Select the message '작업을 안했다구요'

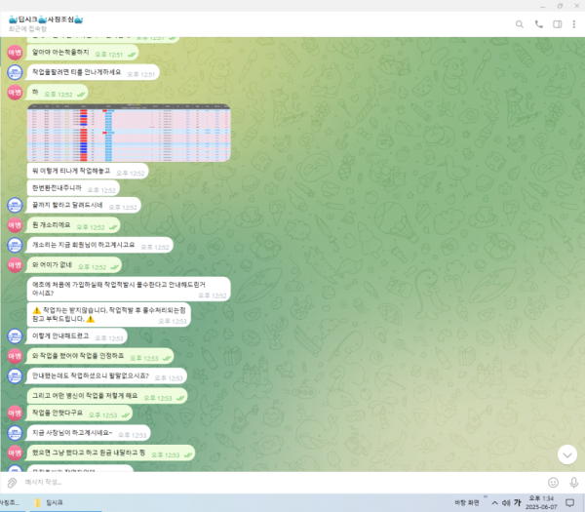[79, 414]
